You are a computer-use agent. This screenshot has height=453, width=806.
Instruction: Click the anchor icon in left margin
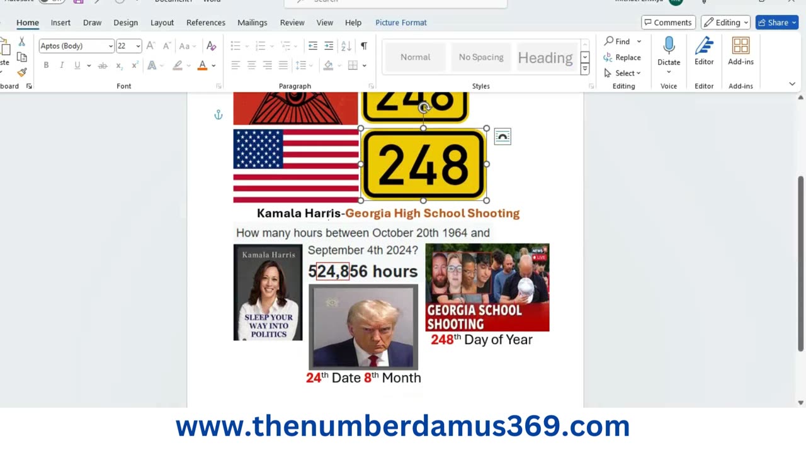(219, 115)
